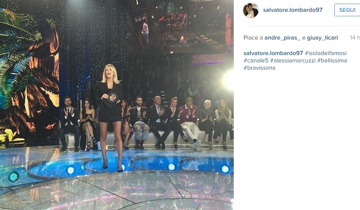Open the #isoladeifamosi hashtag
The width and height of the screenshot is (360, 210).
click(325, 53)
